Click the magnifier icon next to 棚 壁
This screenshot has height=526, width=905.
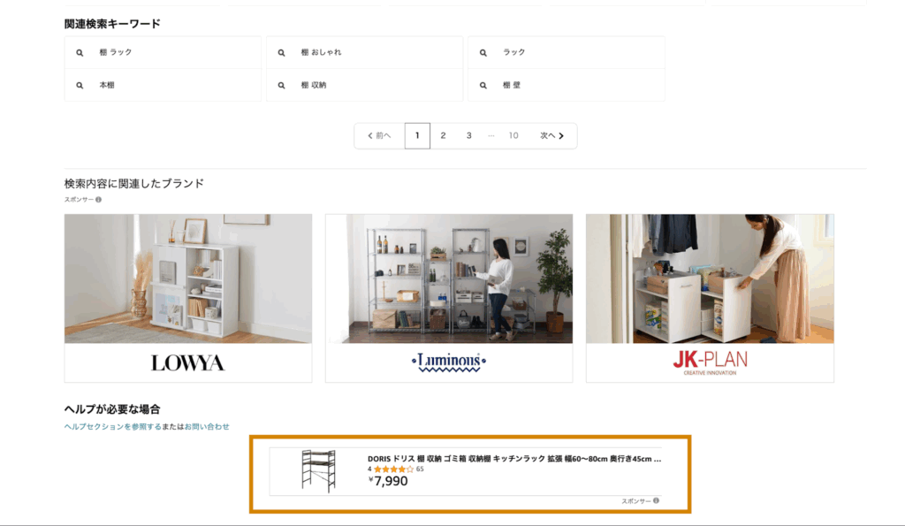coord(483,86)
